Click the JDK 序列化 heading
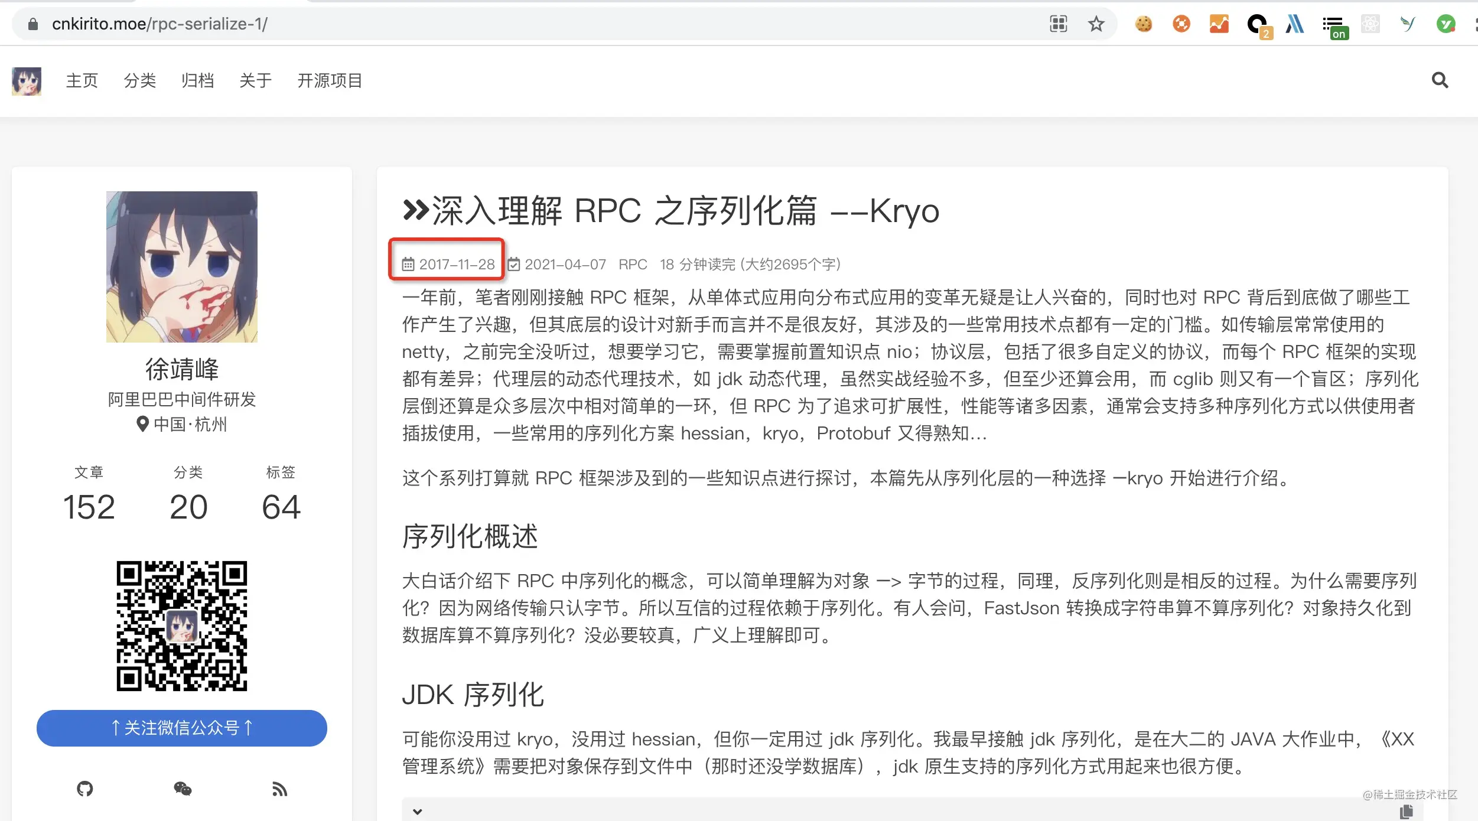 [473, 695]
